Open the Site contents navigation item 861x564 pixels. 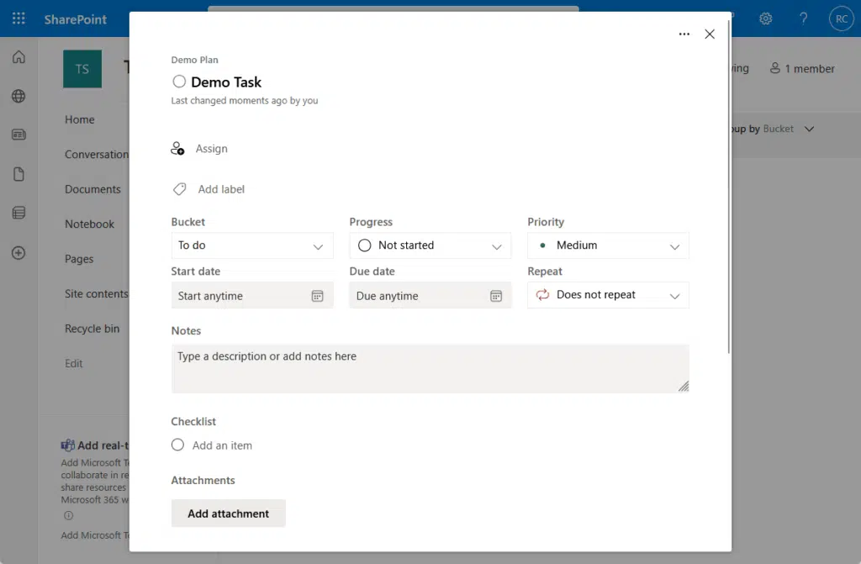click(97, 294)
